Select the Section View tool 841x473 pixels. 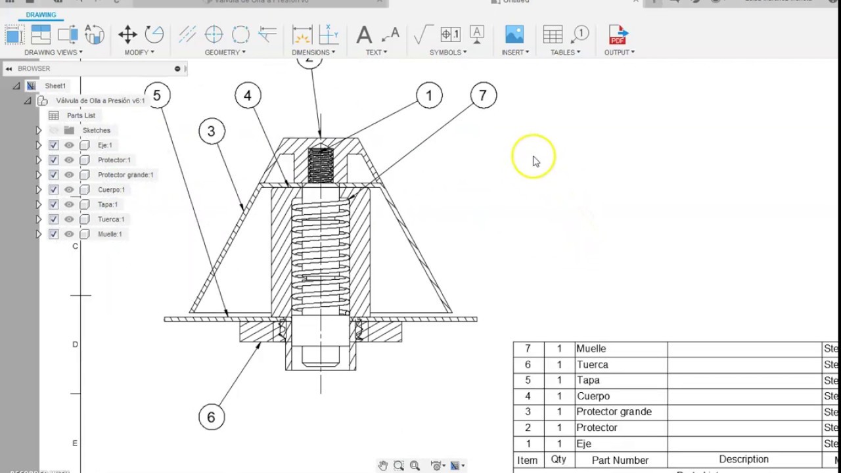[68, 34]
